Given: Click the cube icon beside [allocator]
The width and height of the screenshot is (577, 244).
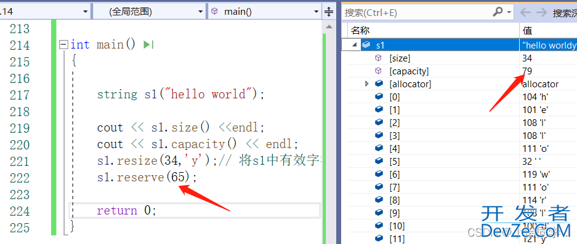Looking at the screenshot, I should [379, 84].
